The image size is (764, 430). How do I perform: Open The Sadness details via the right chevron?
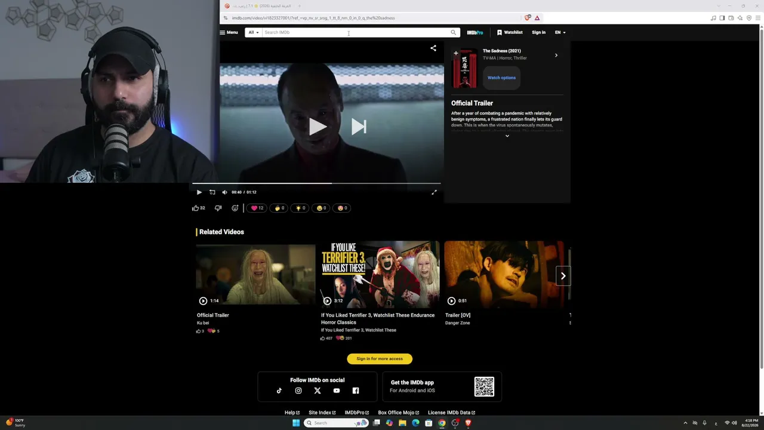[x=556, y=56]
